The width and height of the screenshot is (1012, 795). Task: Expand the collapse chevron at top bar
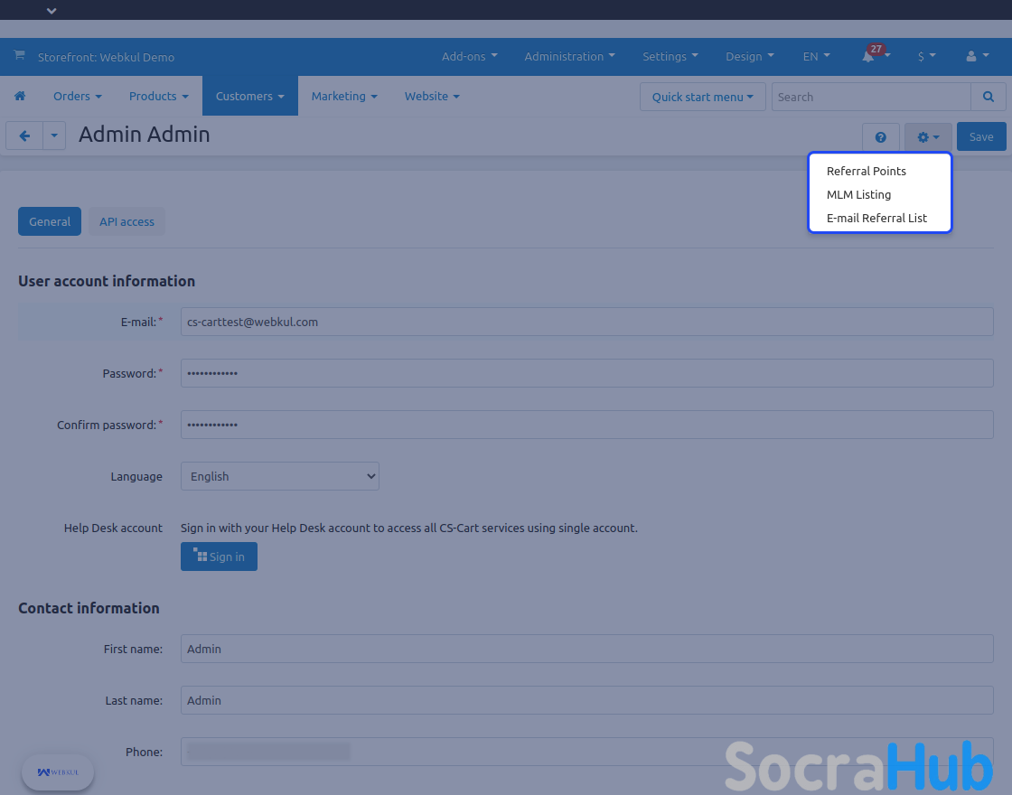(x=52, y=11)
